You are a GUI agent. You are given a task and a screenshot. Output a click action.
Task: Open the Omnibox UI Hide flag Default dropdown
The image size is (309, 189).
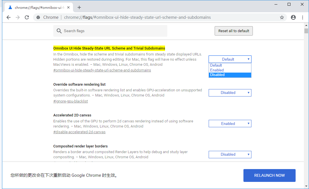point(230,59)
